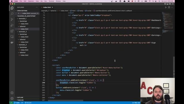Open the Source Control view
Viewport: 184px width, 104px height.
coord(12,19)
